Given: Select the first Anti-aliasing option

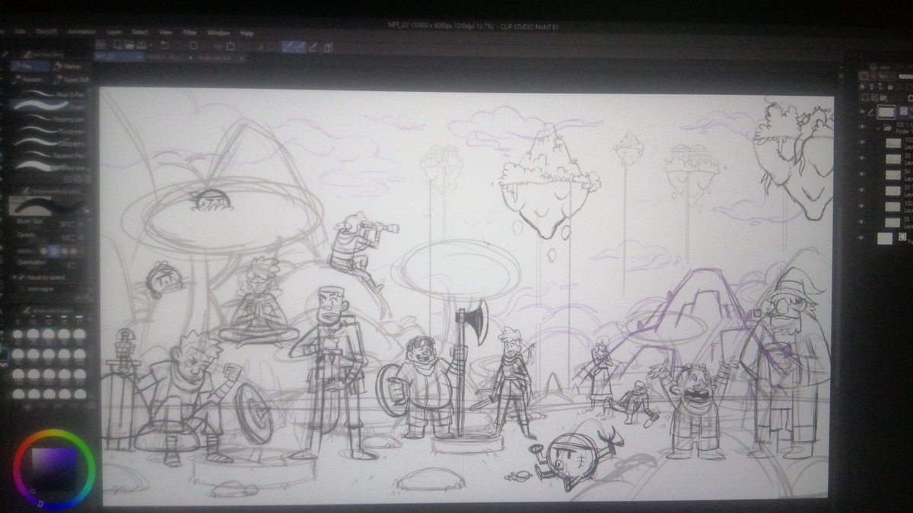Looking at the screenshot, I should click(43, 251).
